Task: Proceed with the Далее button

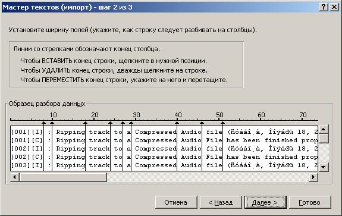Action: pyautogui.click(x=265, y=202)
